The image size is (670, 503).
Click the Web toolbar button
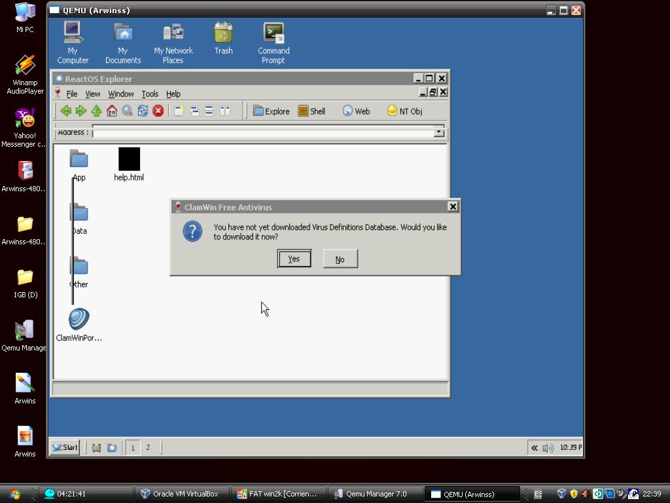coord(356,111)
